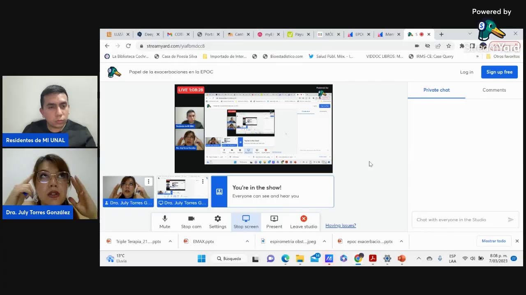Close the Deep browser tab
Viewport: 526px width, 295px height.
pyautogui.click(x=158, y=34)
